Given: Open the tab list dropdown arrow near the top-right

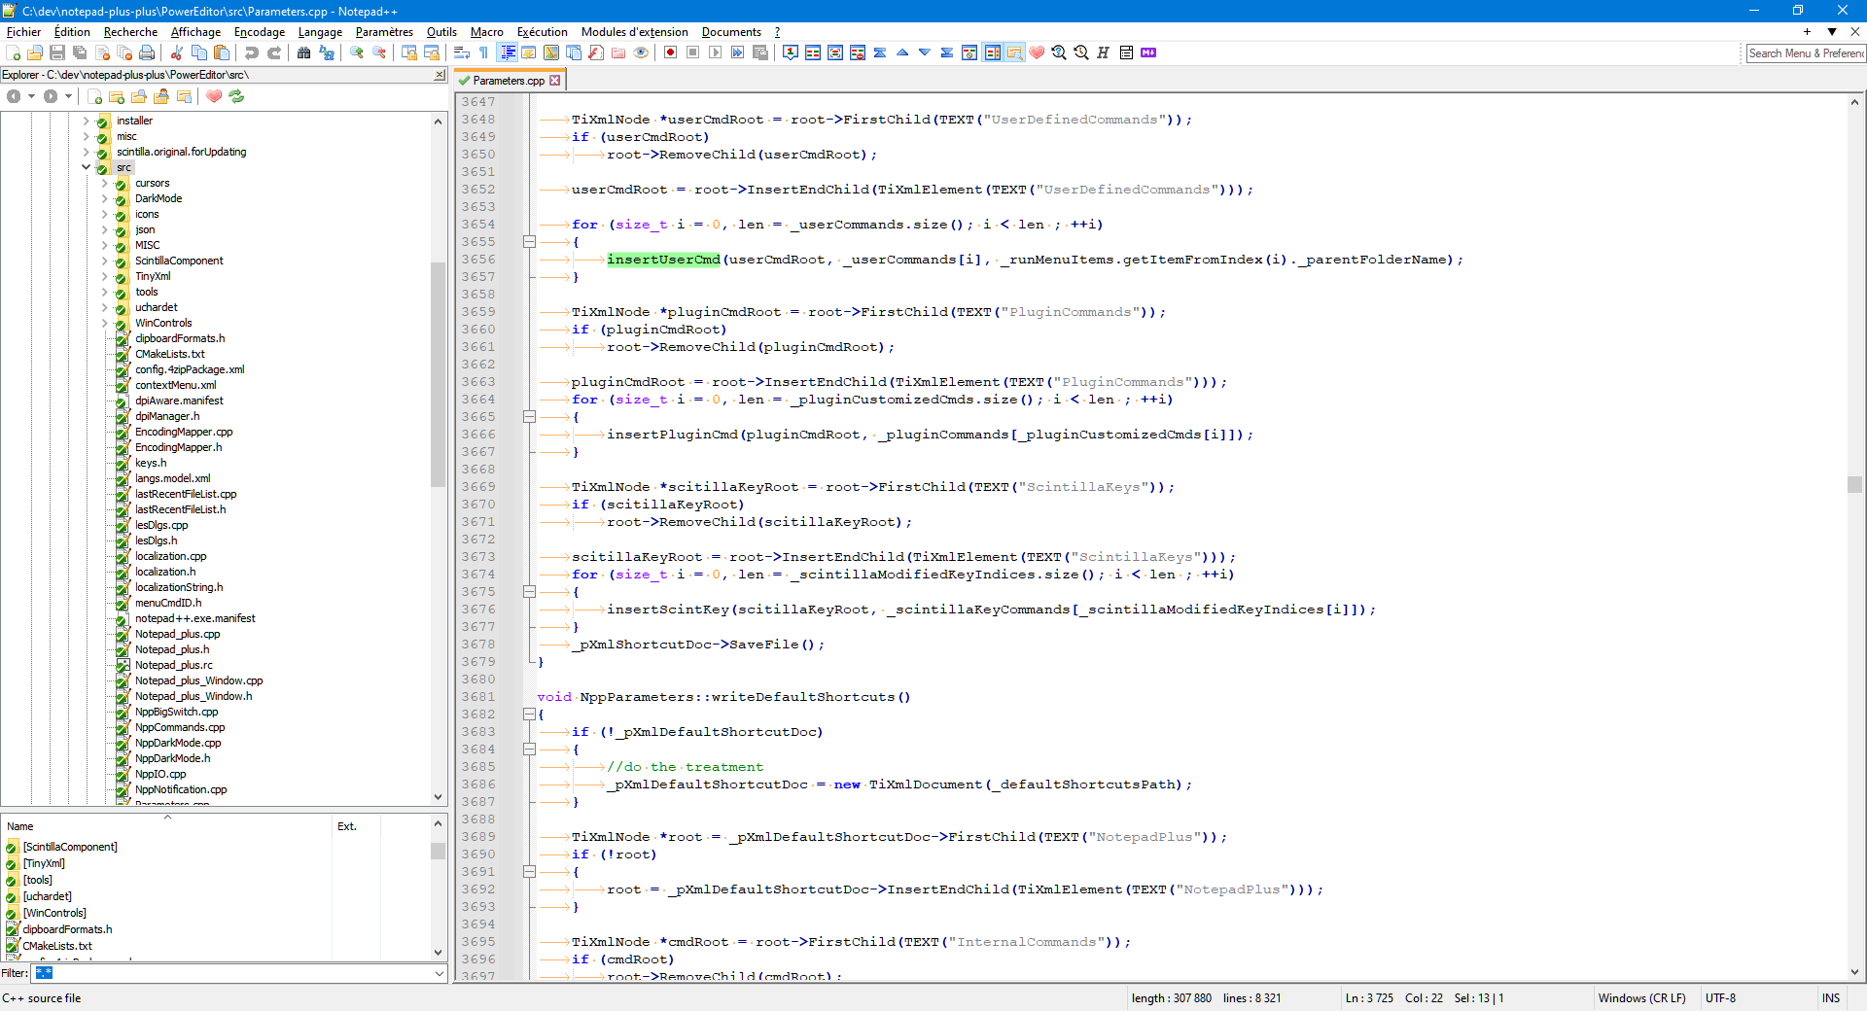Looking at the screenshot, I should 1832,32.
